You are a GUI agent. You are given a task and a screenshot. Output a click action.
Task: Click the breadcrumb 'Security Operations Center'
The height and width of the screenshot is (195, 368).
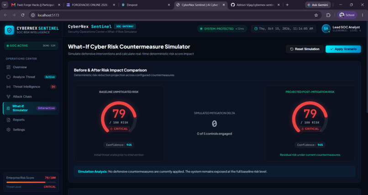(x=86, y=32)
